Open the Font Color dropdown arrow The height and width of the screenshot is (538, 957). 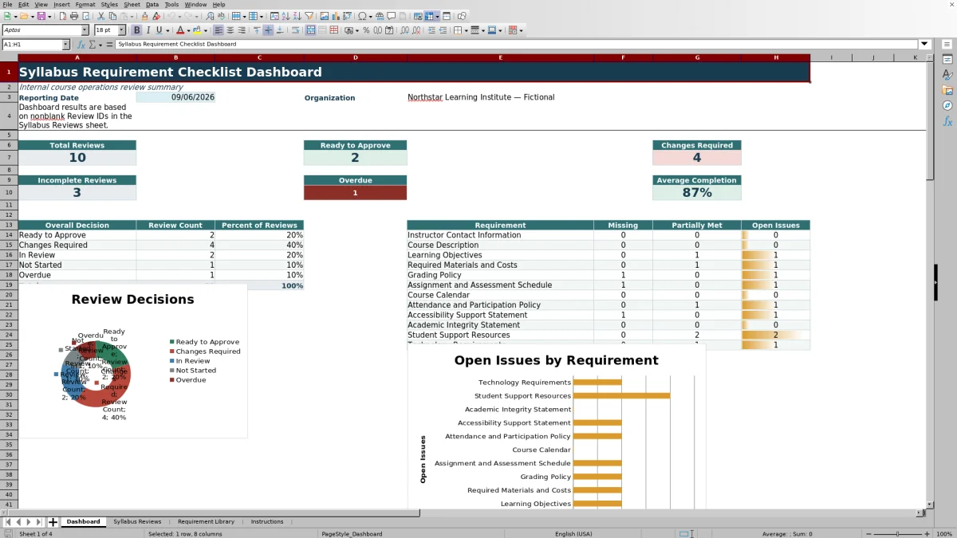(188, 30)
